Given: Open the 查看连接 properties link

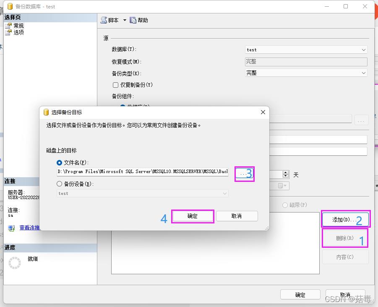Looking at the screenshot, I should coord(29,228).
